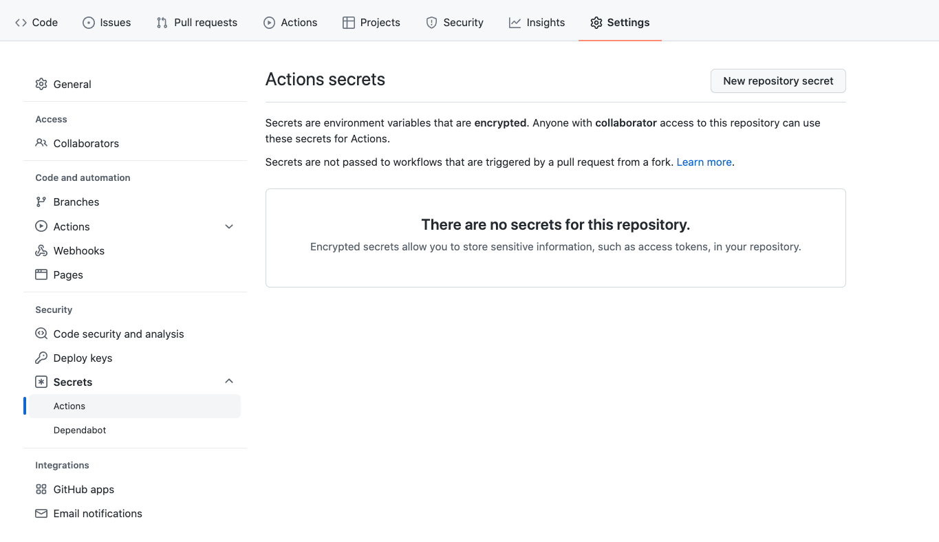Follow the Learn more link
The width and height of the screenshot is (939, 542).
coord(704,162)
